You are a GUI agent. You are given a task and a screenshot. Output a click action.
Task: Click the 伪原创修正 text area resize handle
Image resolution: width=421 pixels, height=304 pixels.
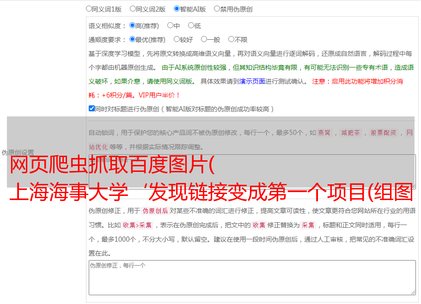[413, 292]
